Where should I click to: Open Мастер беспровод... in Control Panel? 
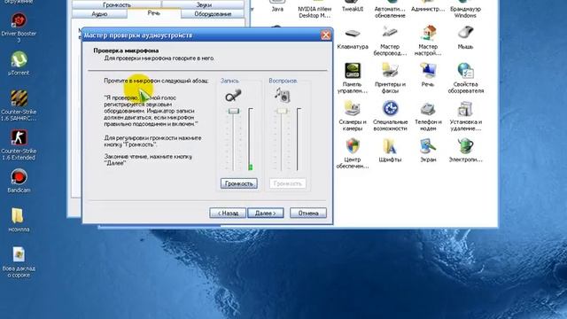click(x=390, y=34)
